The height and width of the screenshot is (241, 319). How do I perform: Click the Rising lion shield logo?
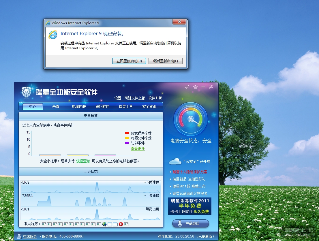pos(27,92)
